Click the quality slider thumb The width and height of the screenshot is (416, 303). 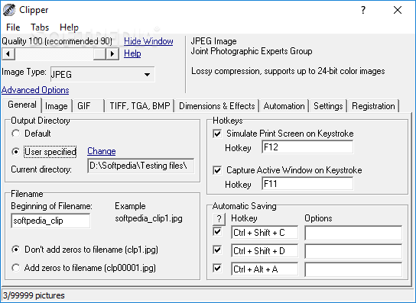click(x=99, y=54)
